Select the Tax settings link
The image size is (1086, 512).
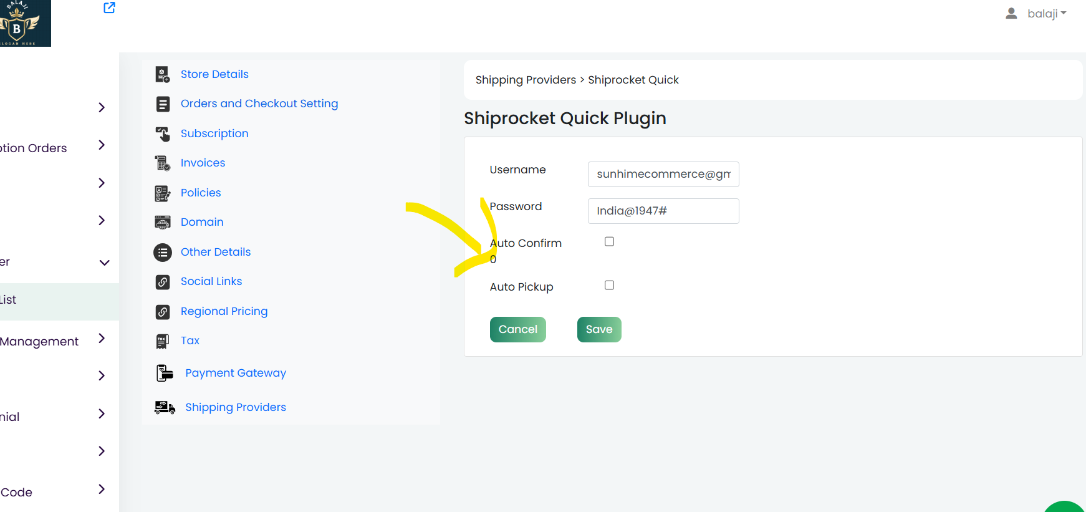point(190,341)
